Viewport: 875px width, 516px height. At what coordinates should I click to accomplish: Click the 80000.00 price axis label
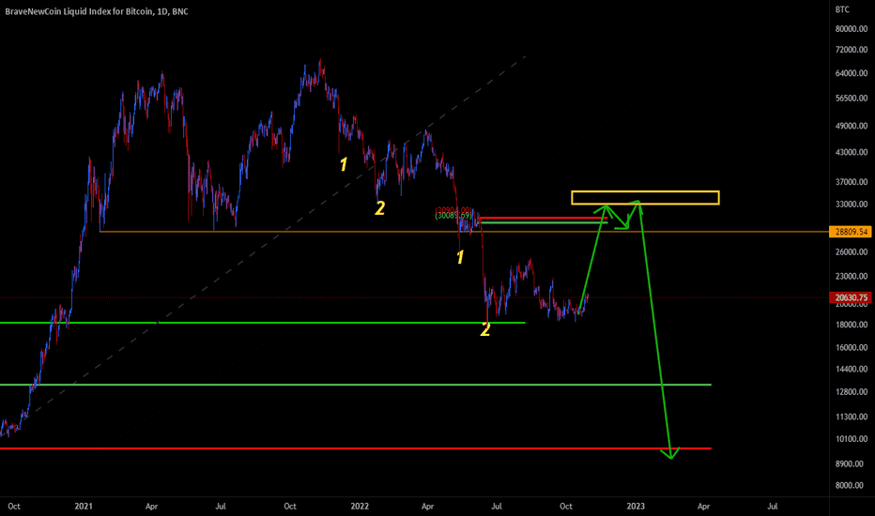[852, 29]
